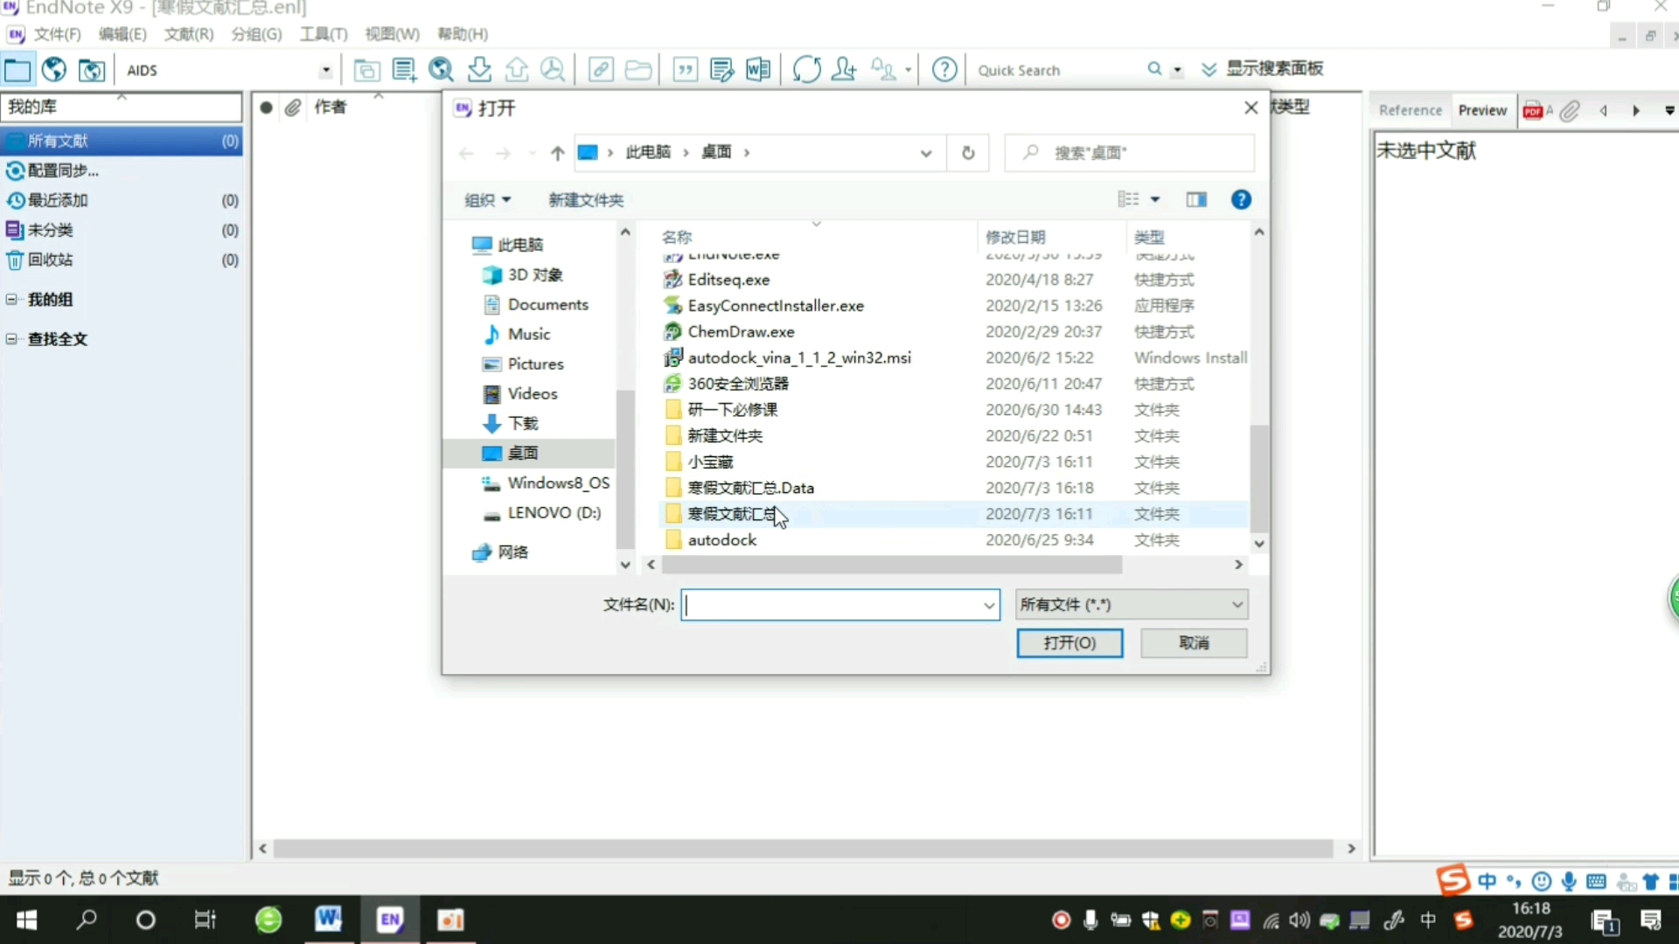1679x944 pixels.
Task: Open the 工具(T) menu
Action: click(x=324, y=34)
